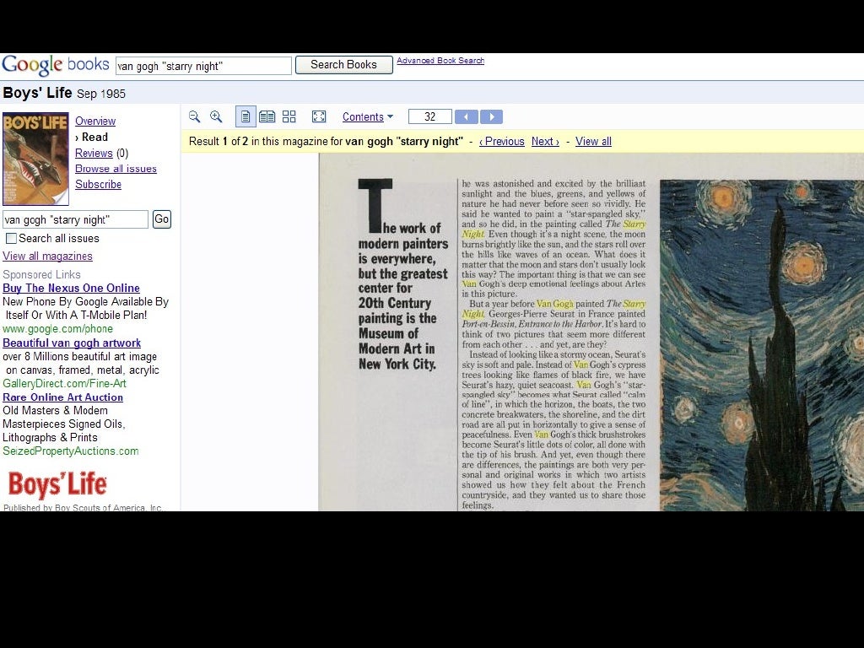Click the page number field showing 32
This screenshot has height=648, width=864.
tap(429, 116)
